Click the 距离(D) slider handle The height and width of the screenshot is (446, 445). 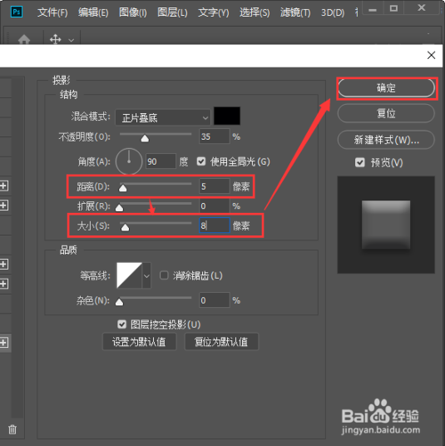click(123, 188)
